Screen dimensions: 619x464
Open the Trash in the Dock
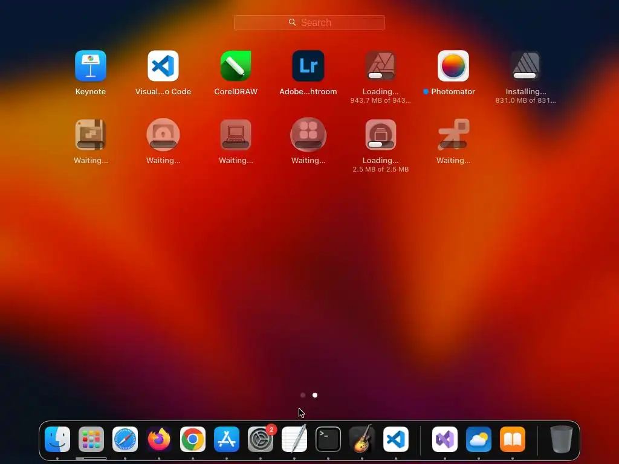click(x=562, y=439)
